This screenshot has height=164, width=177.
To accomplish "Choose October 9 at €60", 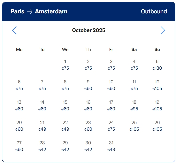I will [x=88, y=85].
